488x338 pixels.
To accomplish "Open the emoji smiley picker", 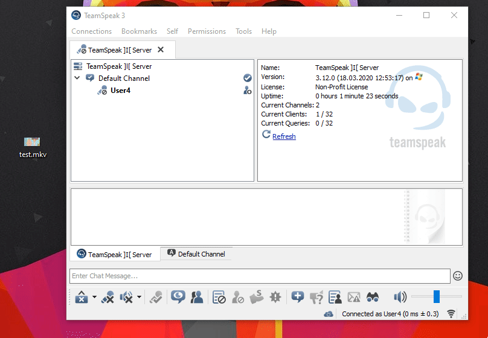I will [458, 276].
